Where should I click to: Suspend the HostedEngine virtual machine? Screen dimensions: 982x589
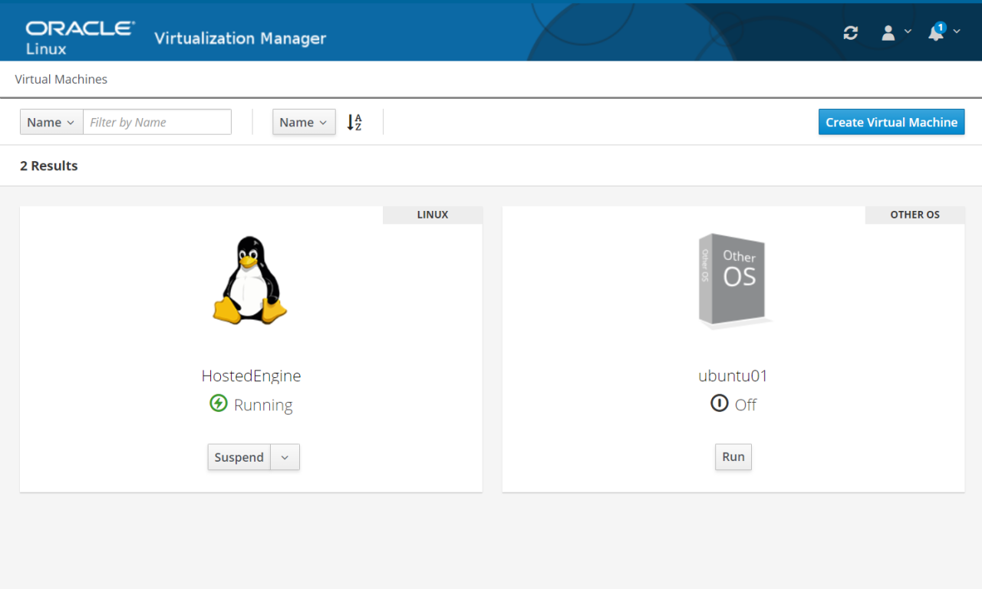coord(239,457)
